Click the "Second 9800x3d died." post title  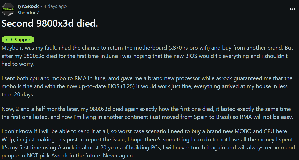50,24
